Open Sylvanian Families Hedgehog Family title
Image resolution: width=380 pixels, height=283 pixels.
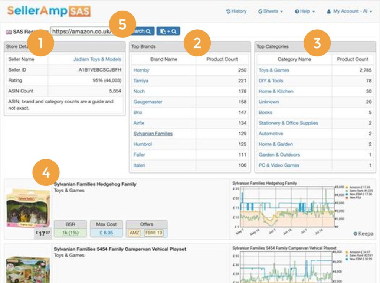pyautogui.click(x=95, y=184)
